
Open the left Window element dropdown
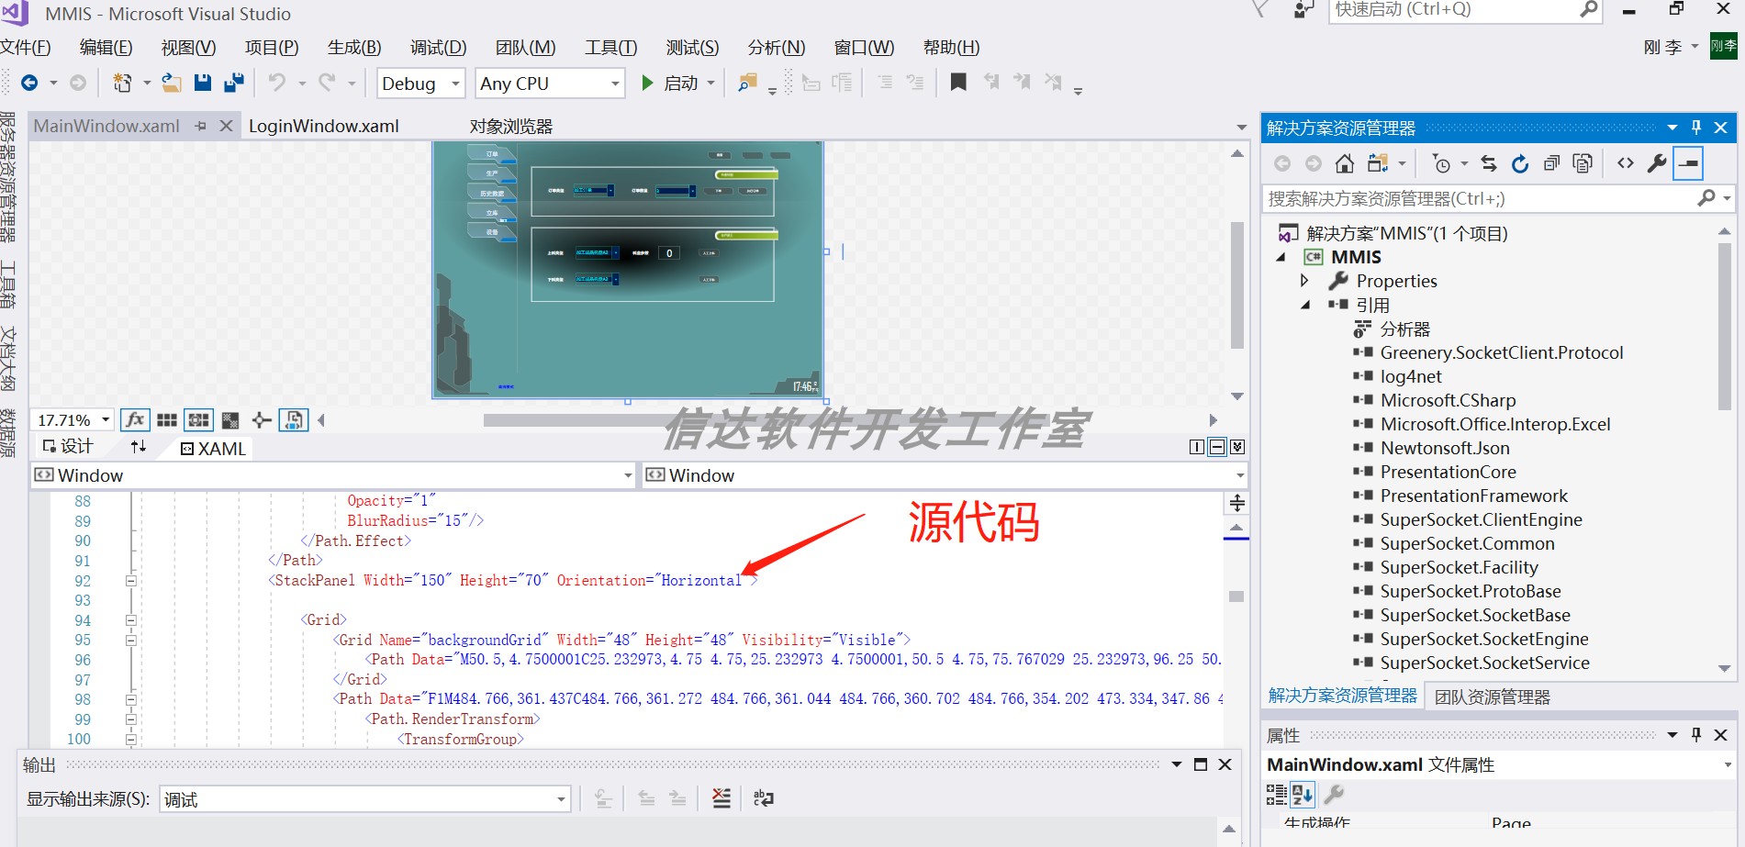click(x=628, y=475)
